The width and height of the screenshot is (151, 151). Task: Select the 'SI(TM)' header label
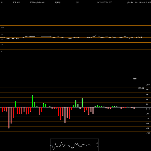click(57, 2)
